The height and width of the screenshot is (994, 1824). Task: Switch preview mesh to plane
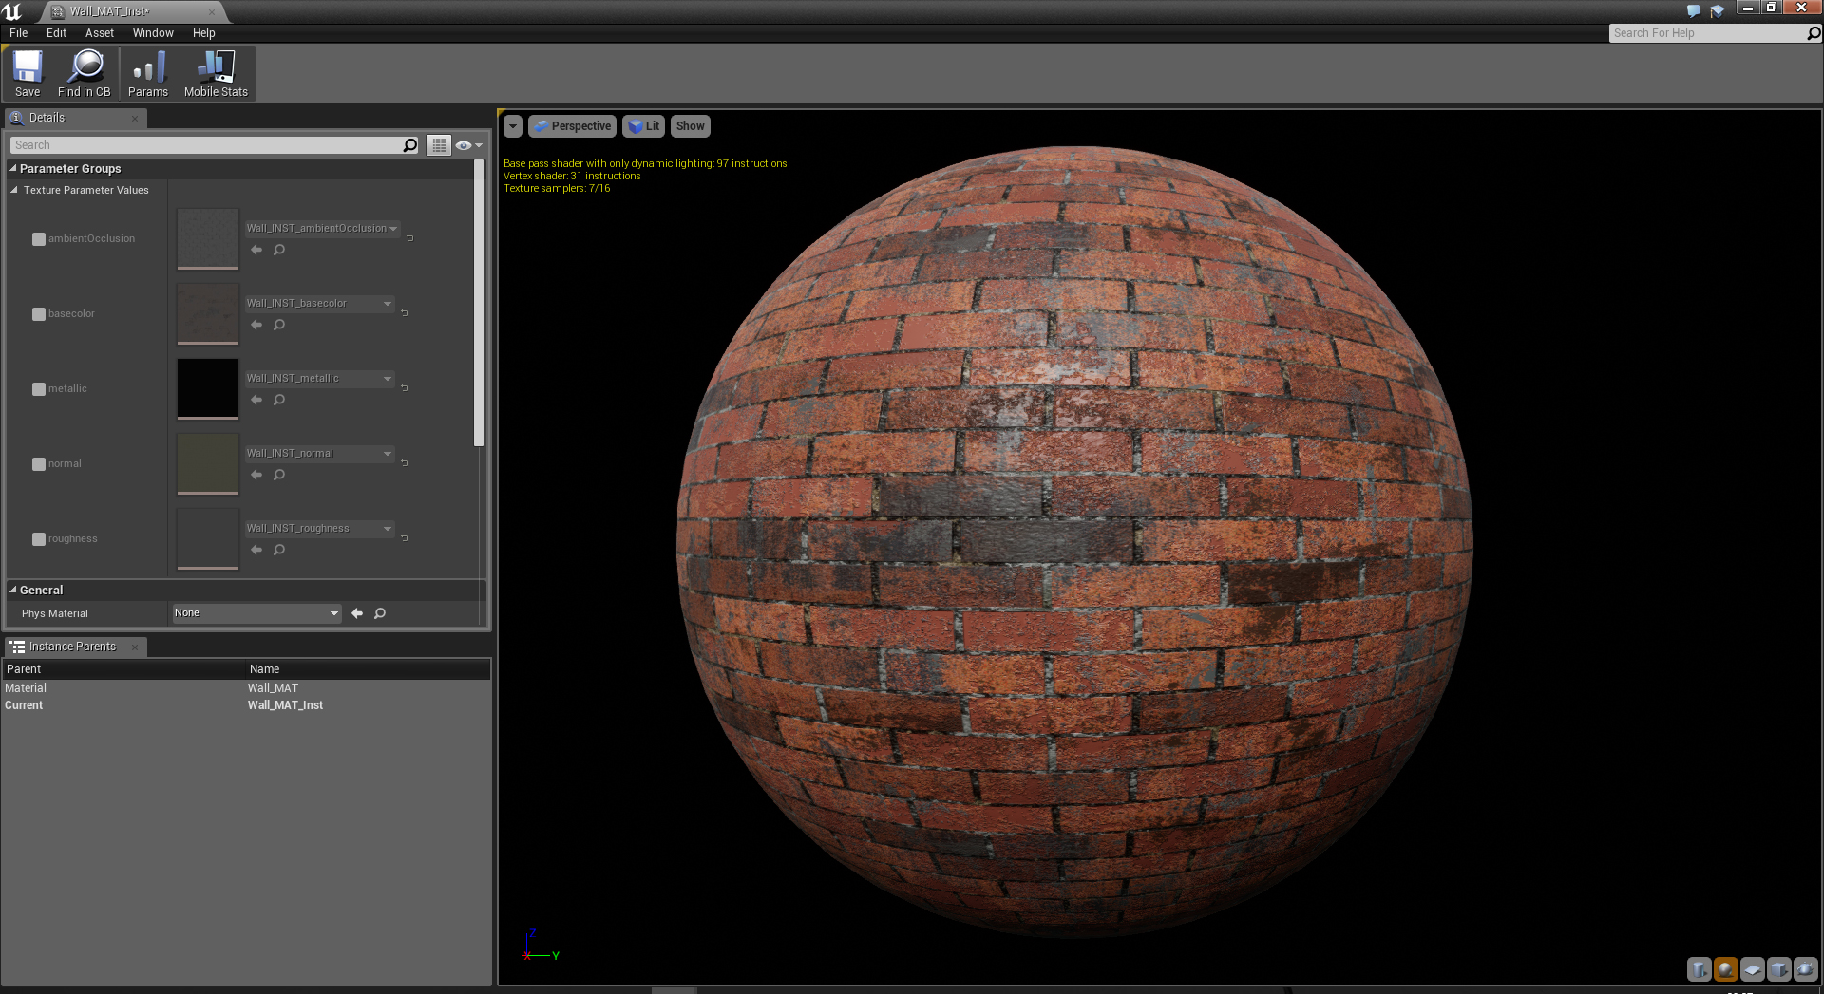tap(1752, 969)
